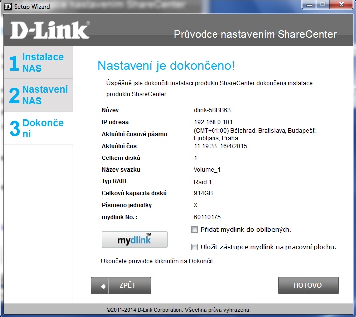Click volume name Volume_1
The width and height of the screenshot is (356, 317).
(207, 170)
